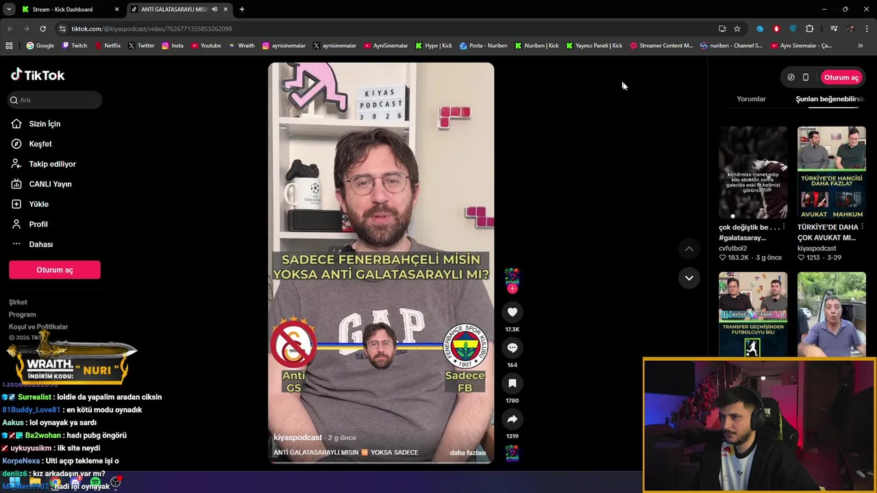This screenshot has height=493, width=877.
Task: Open the cvfutbol2 recommended video thumbnail
Action: pyautogui.click(x=753, y=173)
